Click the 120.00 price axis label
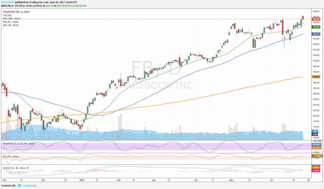Image resolution: width=324 pixels, height=189 pixels. click(316, 116)
